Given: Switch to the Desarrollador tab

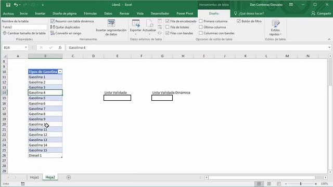Looking at the screenshot, I should (x=160, y=14).
